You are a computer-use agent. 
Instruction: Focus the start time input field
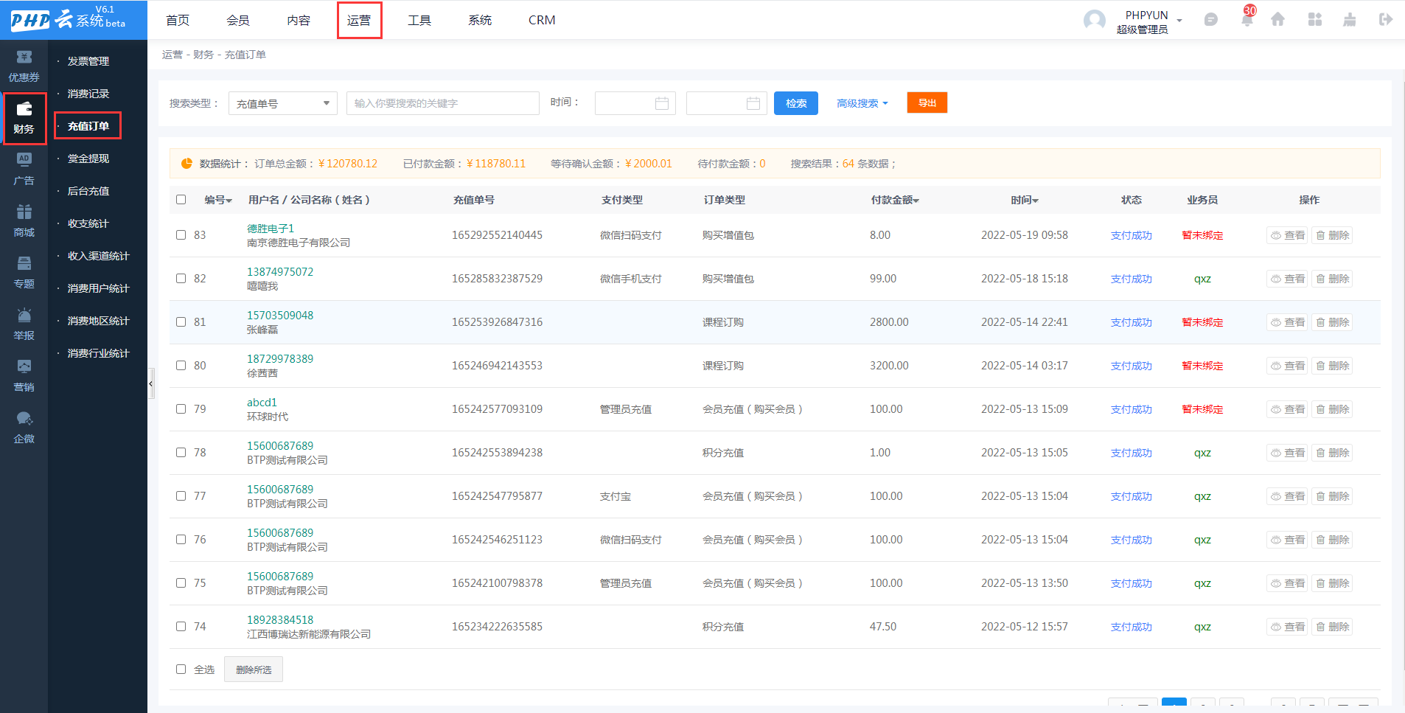click(x=635, y=103)
